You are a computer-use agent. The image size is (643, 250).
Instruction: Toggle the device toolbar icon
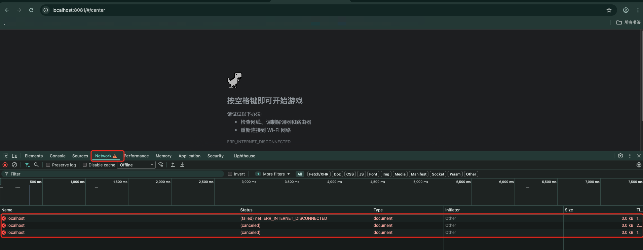(14, 156)
